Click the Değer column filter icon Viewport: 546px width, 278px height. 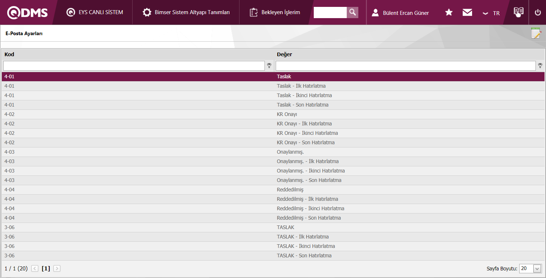coord(540,66)
